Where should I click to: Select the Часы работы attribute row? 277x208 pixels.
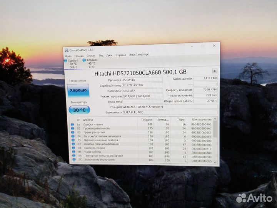pyautogui.click(x=142, y=152)
